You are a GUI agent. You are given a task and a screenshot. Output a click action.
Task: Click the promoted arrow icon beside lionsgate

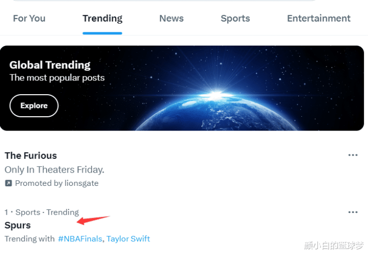click(x=9, y=183)
